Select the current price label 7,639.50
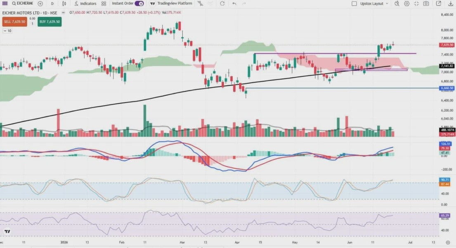The height and width of the screenshot is (248, 456). [x=447, y=45]
